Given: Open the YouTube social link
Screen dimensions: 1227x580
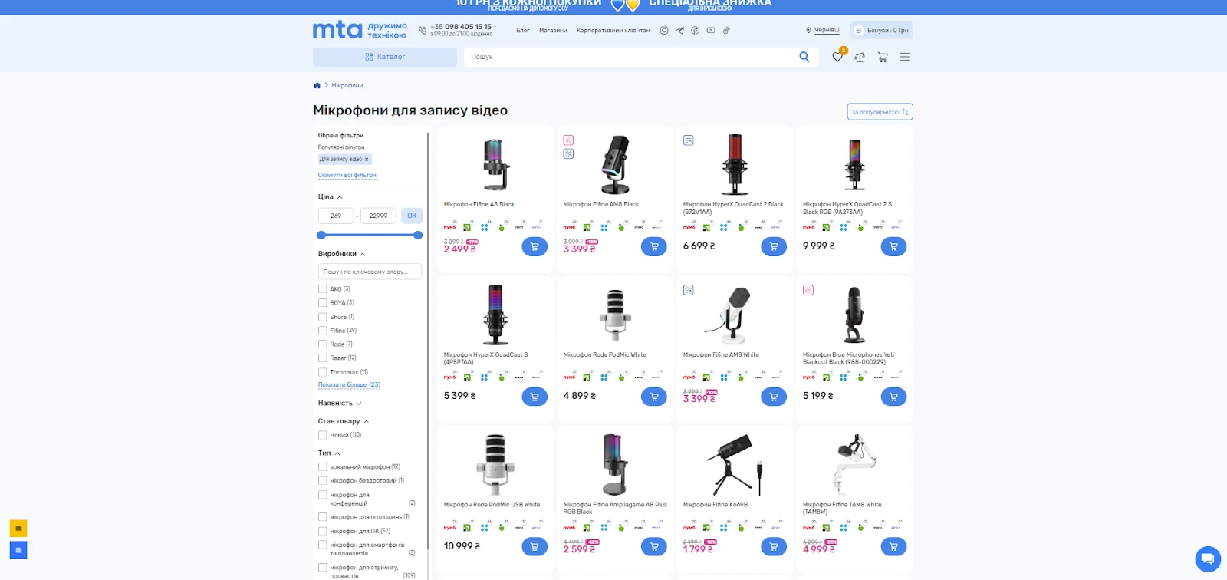Looking at the screenshot, I should pos(711,31).
